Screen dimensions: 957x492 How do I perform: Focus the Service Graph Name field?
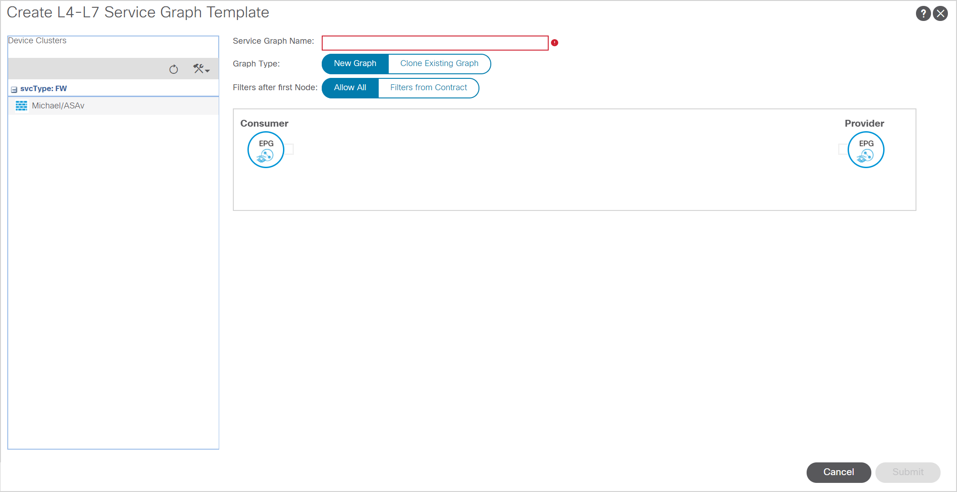point(435,43)
